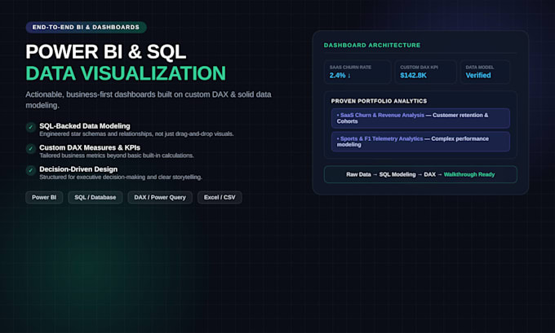555x333 pixels.
Task: Select the SQL / Database tag pill
Action: pyautogui.click(x=95, y=197)
